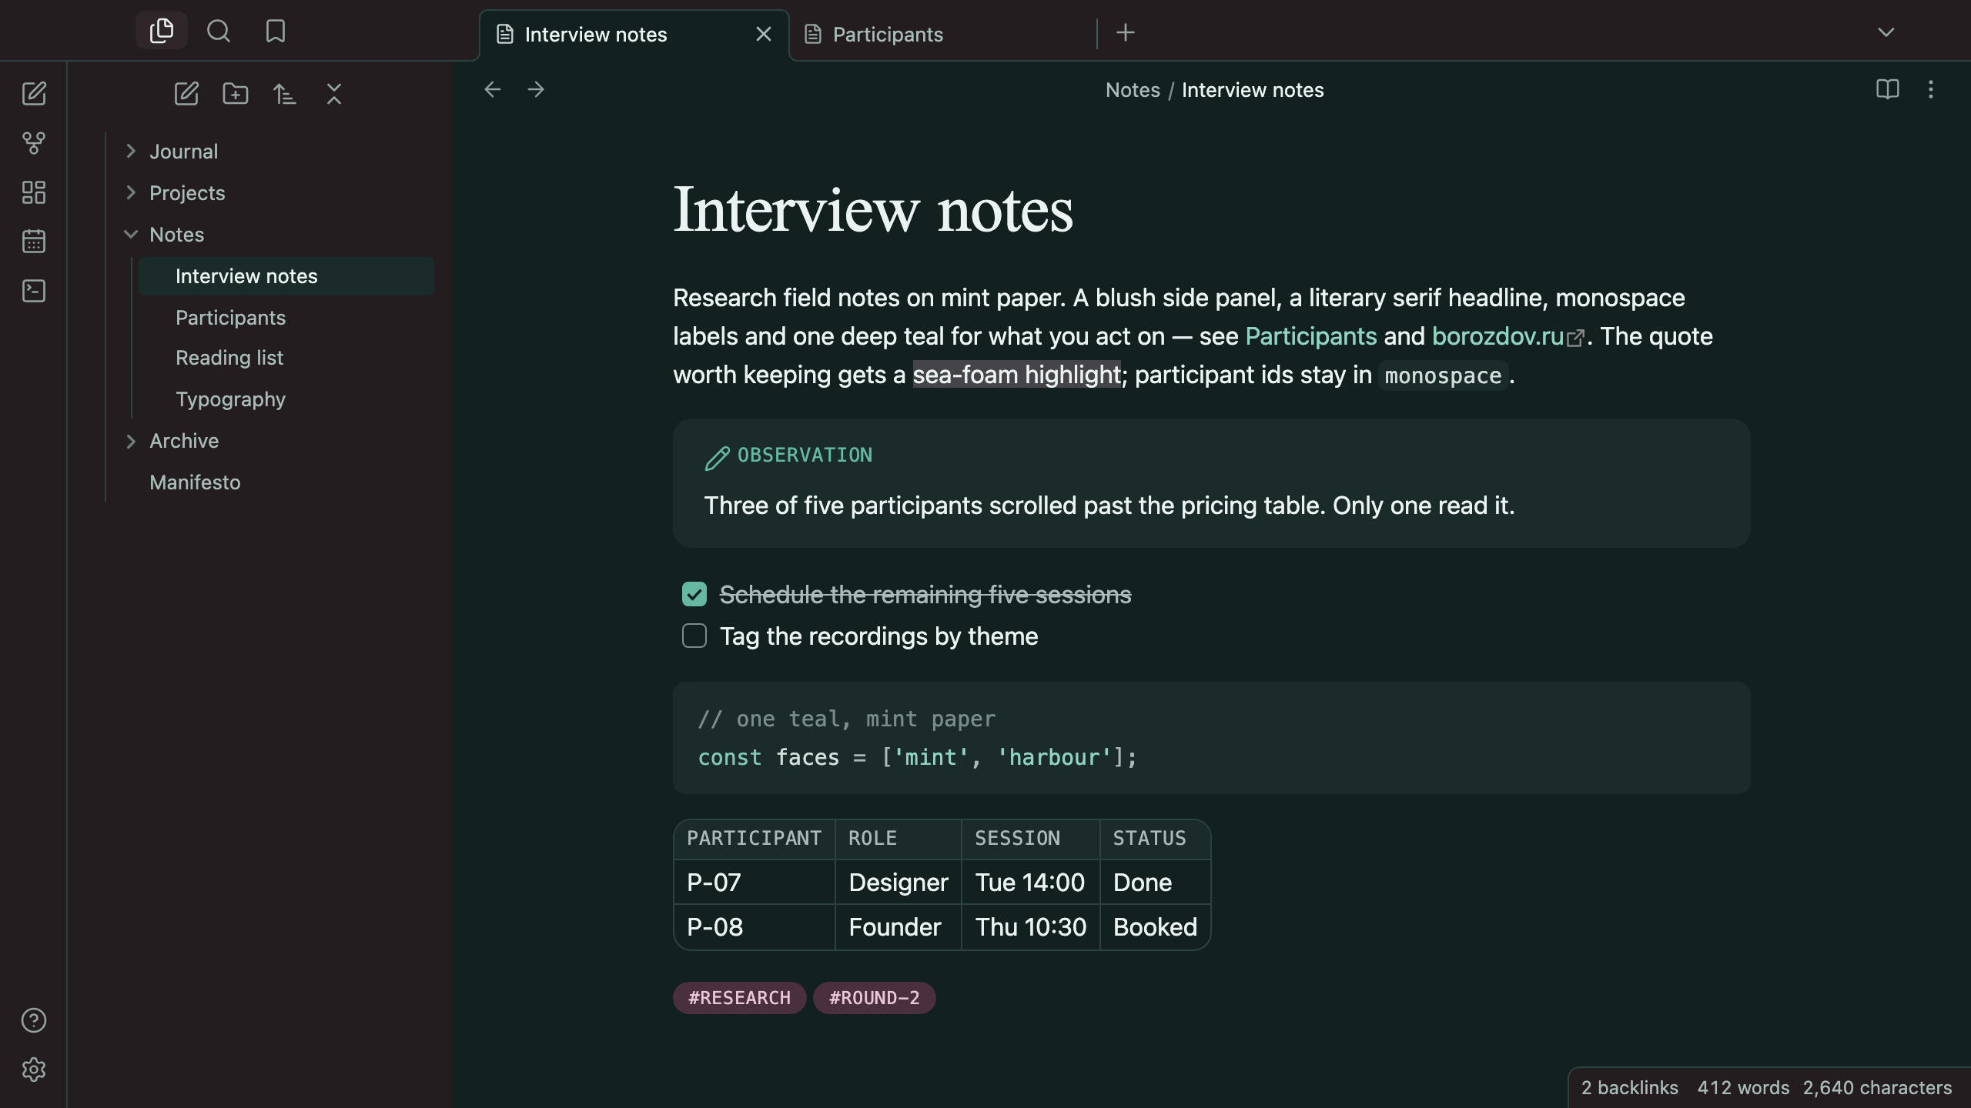
Task: Click the #RESEARCH tag
Action: (739, 998)
